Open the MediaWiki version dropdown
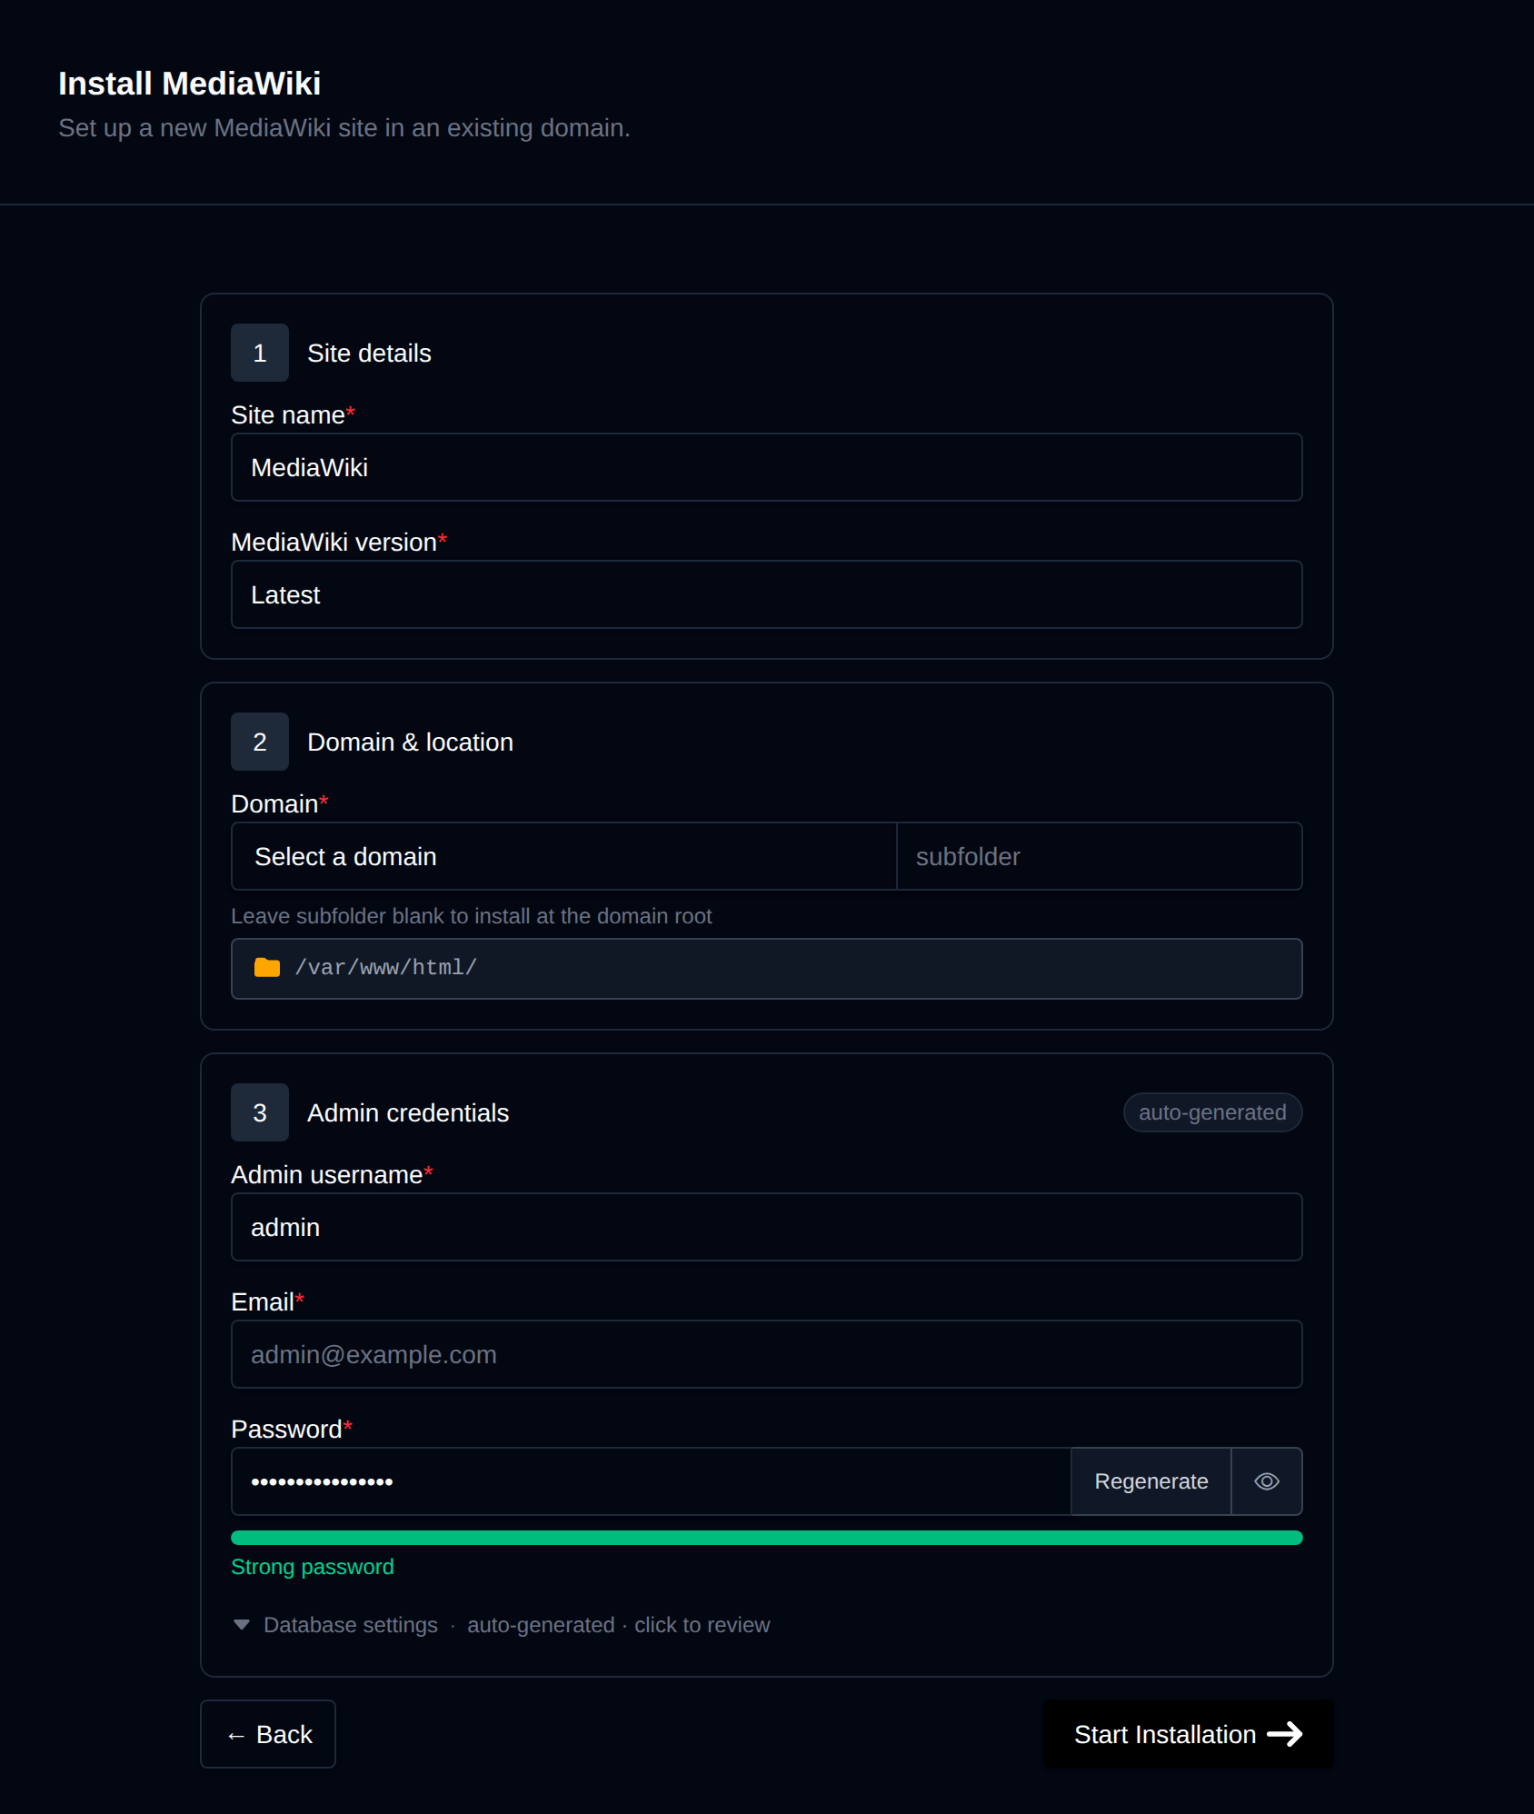 [x=766, y=594]
